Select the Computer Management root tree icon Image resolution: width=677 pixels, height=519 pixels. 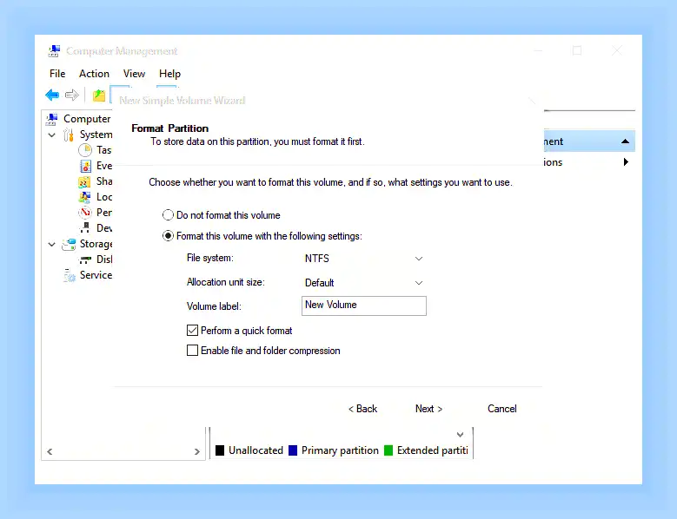pos(52,119)
